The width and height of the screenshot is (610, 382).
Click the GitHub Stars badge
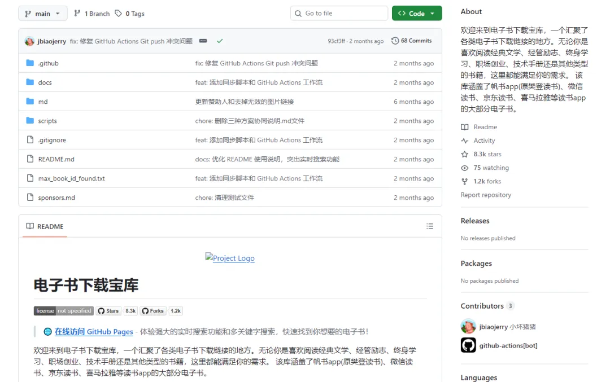(x=108, y=311)
